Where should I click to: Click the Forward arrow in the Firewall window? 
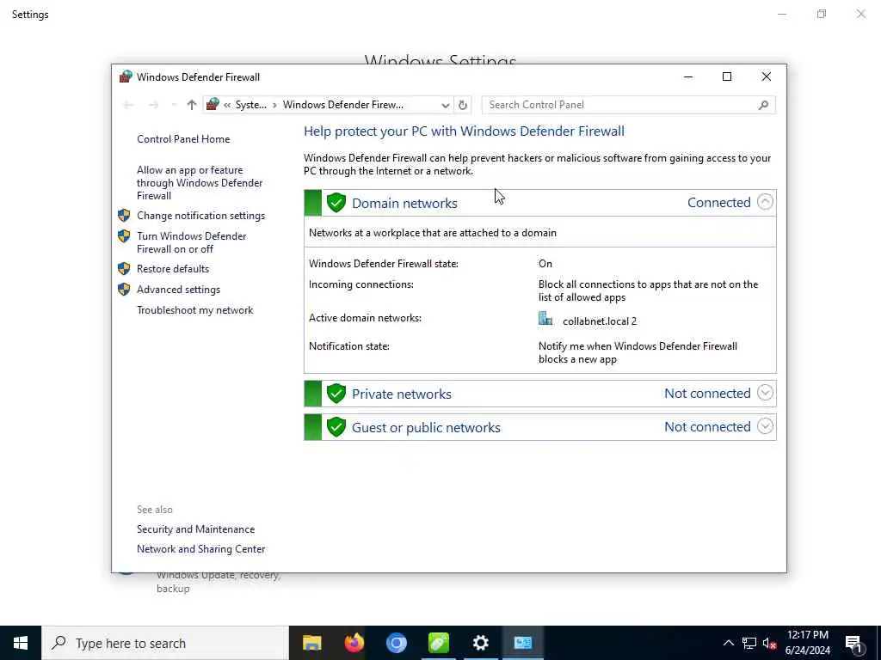[x=153, y=105]
